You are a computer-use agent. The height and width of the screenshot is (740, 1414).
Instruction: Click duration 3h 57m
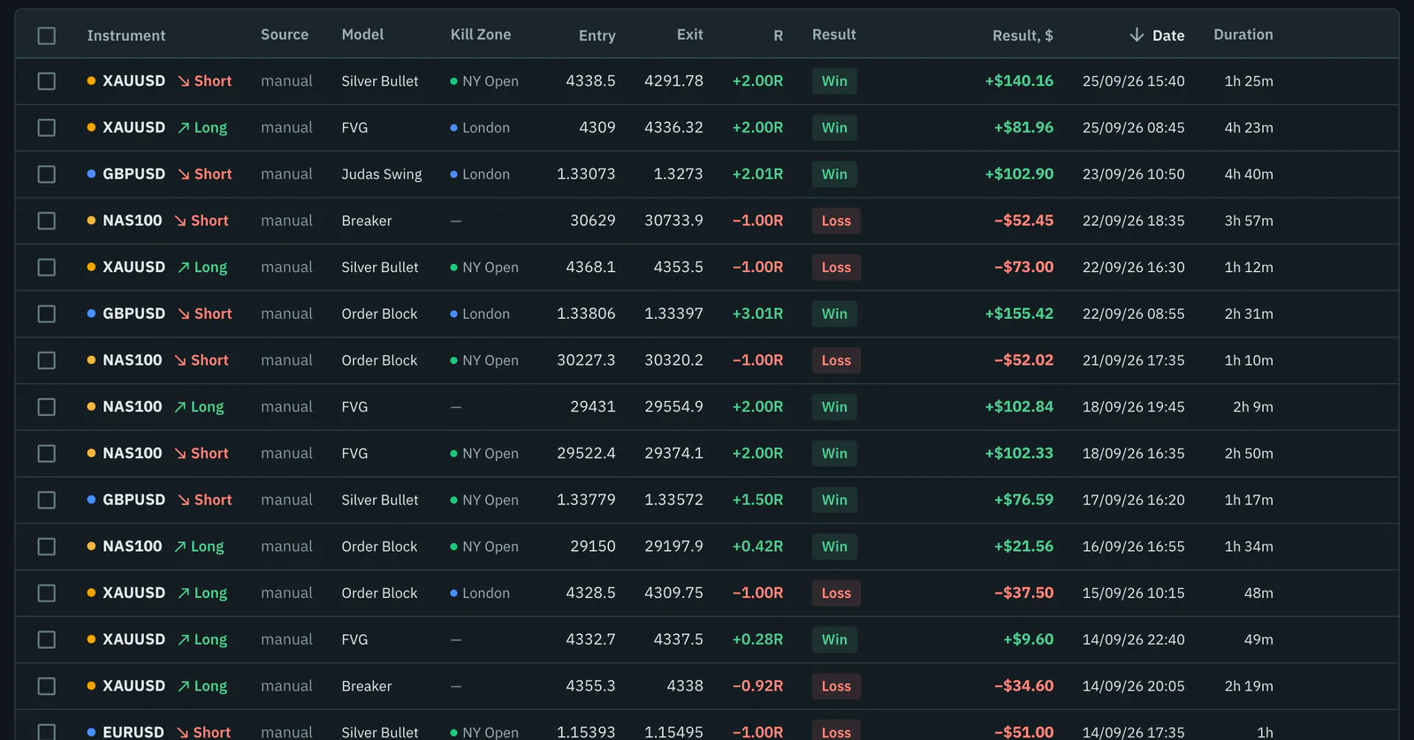[1249, 221]
